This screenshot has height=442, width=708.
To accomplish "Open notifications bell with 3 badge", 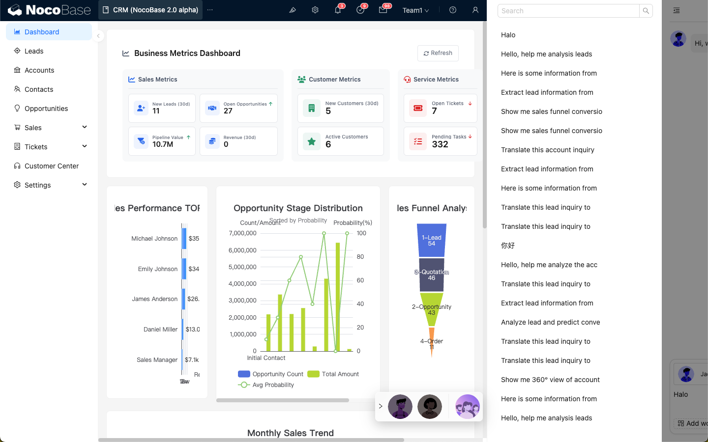I will coord(338,10).
